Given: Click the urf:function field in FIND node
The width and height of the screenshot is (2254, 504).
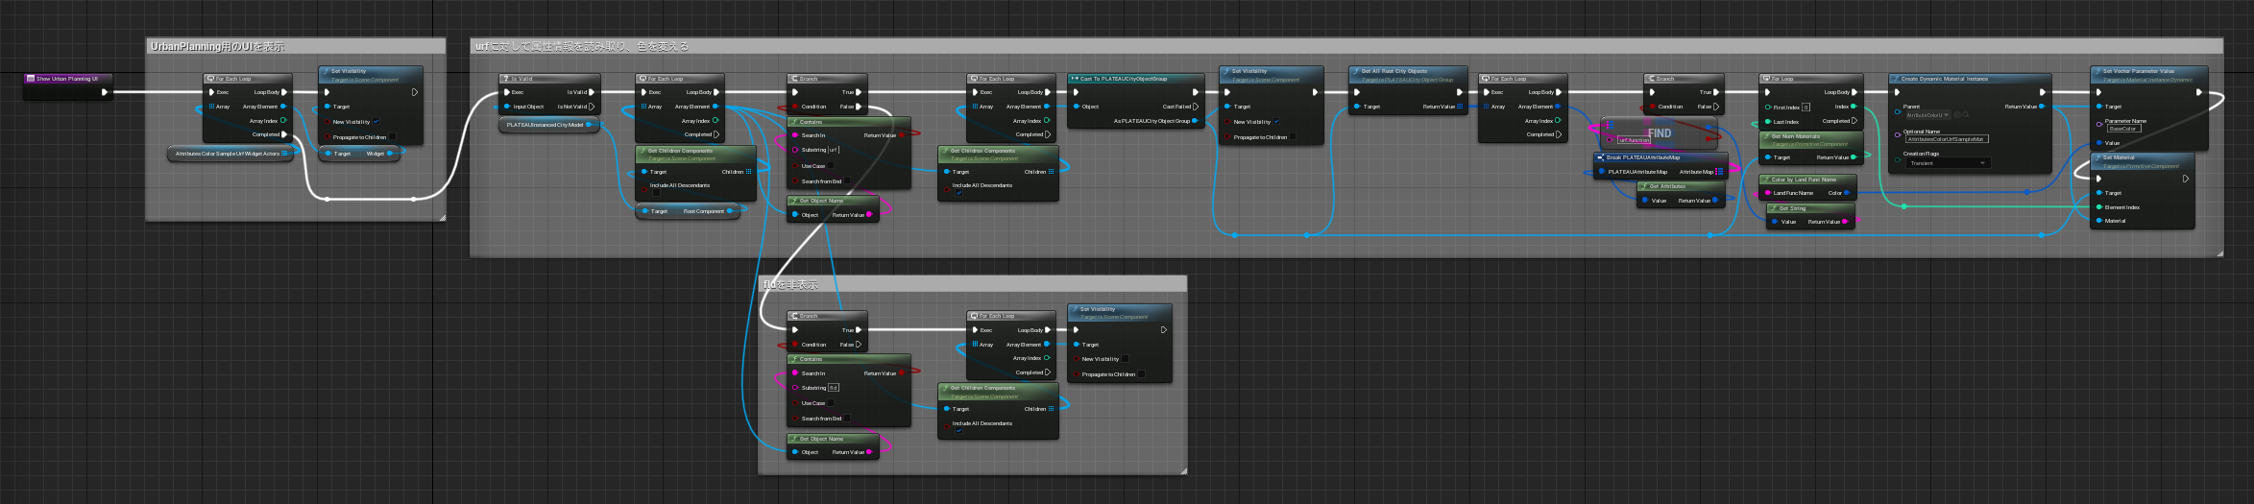Looking at the screenshot, I should [1634, 140].
